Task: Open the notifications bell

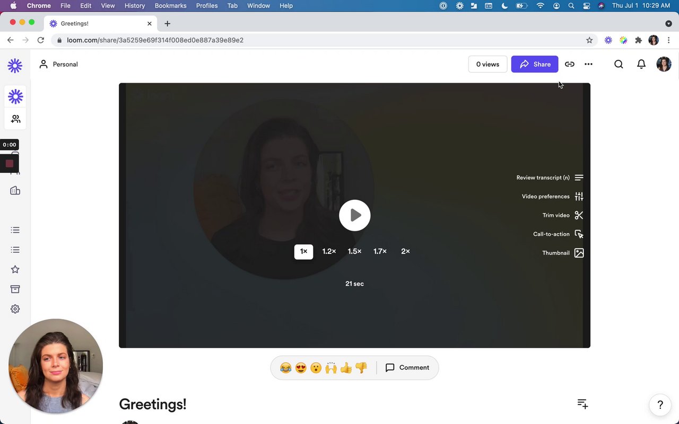Action: tap(641, 64)
